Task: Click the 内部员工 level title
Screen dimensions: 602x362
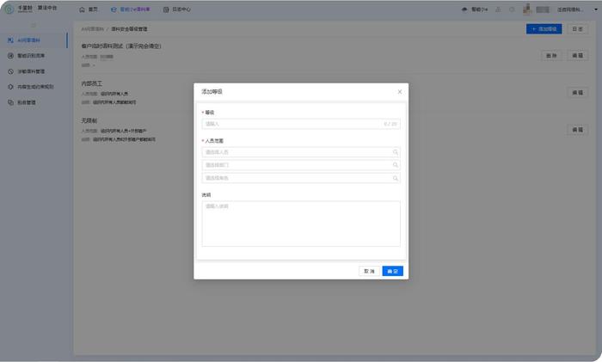Action: (x=91, y=83)
